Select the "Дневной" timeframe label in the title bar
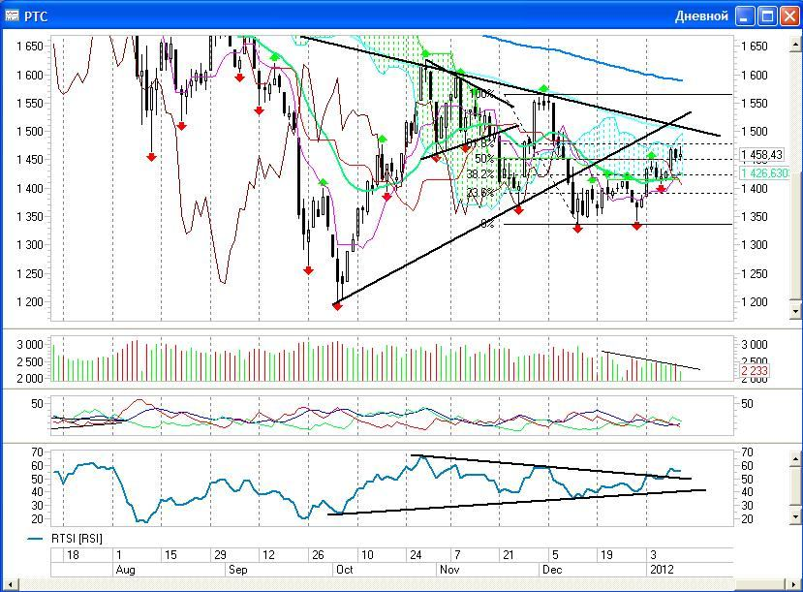This screenshot has width=803, height=592. click(x=701, y=16)
